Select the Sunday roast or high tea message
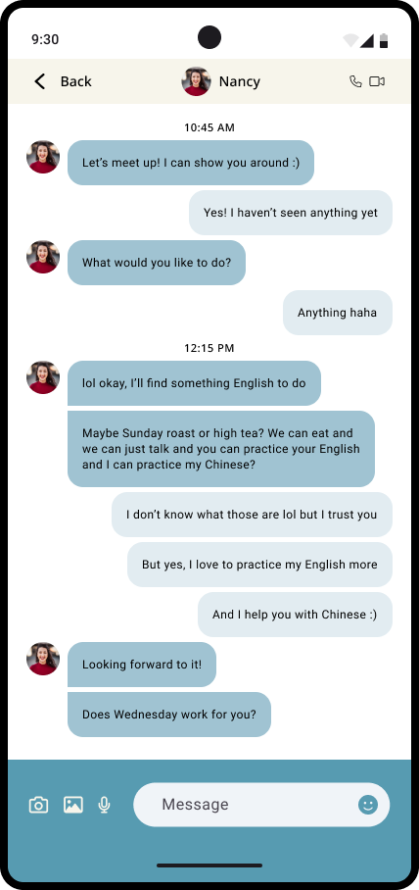This screenshot has height=890, width=419. [221, 449]
